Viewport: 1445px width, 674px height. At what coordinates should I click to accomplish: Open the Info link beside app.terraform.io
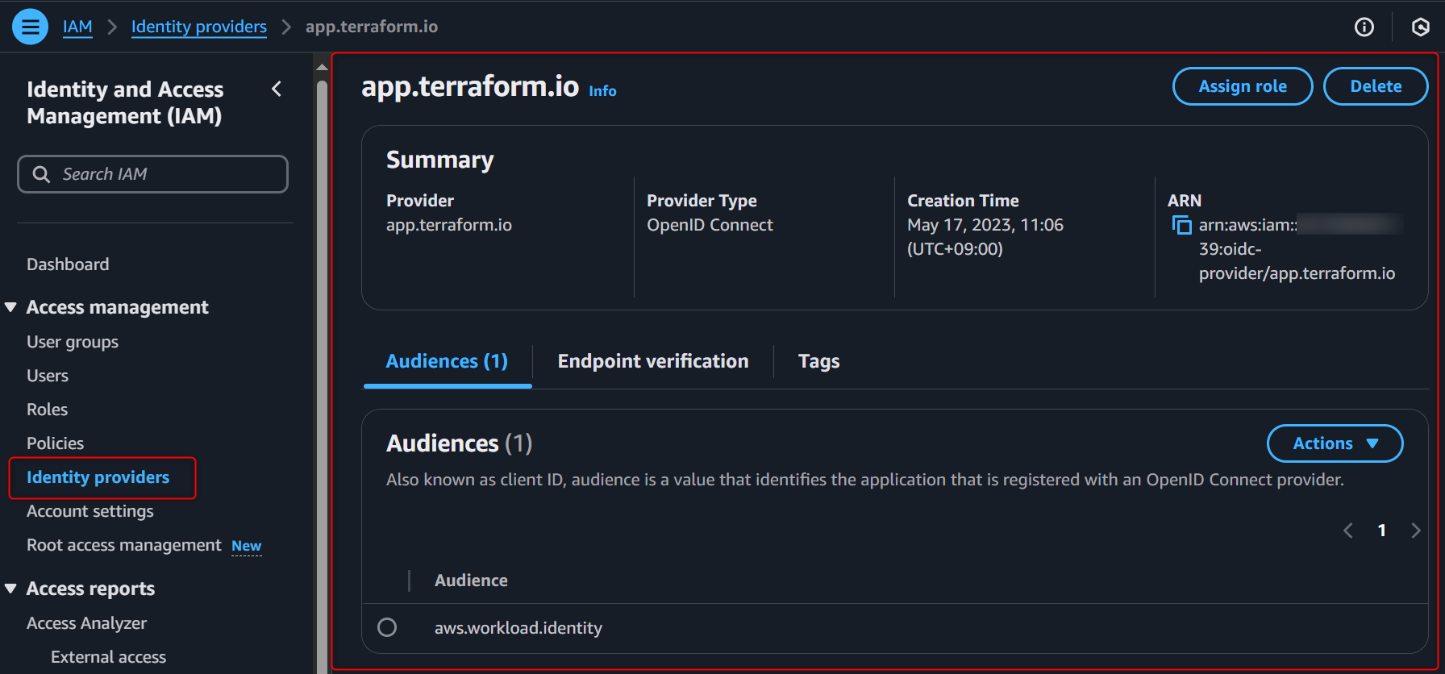point(602,91)
